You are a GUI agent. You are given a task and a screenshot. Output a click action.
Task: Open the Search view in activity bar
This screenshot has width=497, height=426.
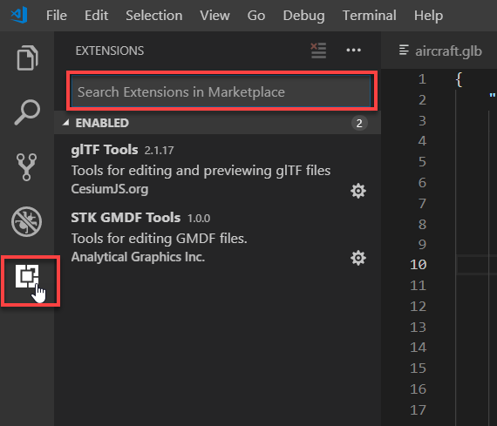click(27, 112)
